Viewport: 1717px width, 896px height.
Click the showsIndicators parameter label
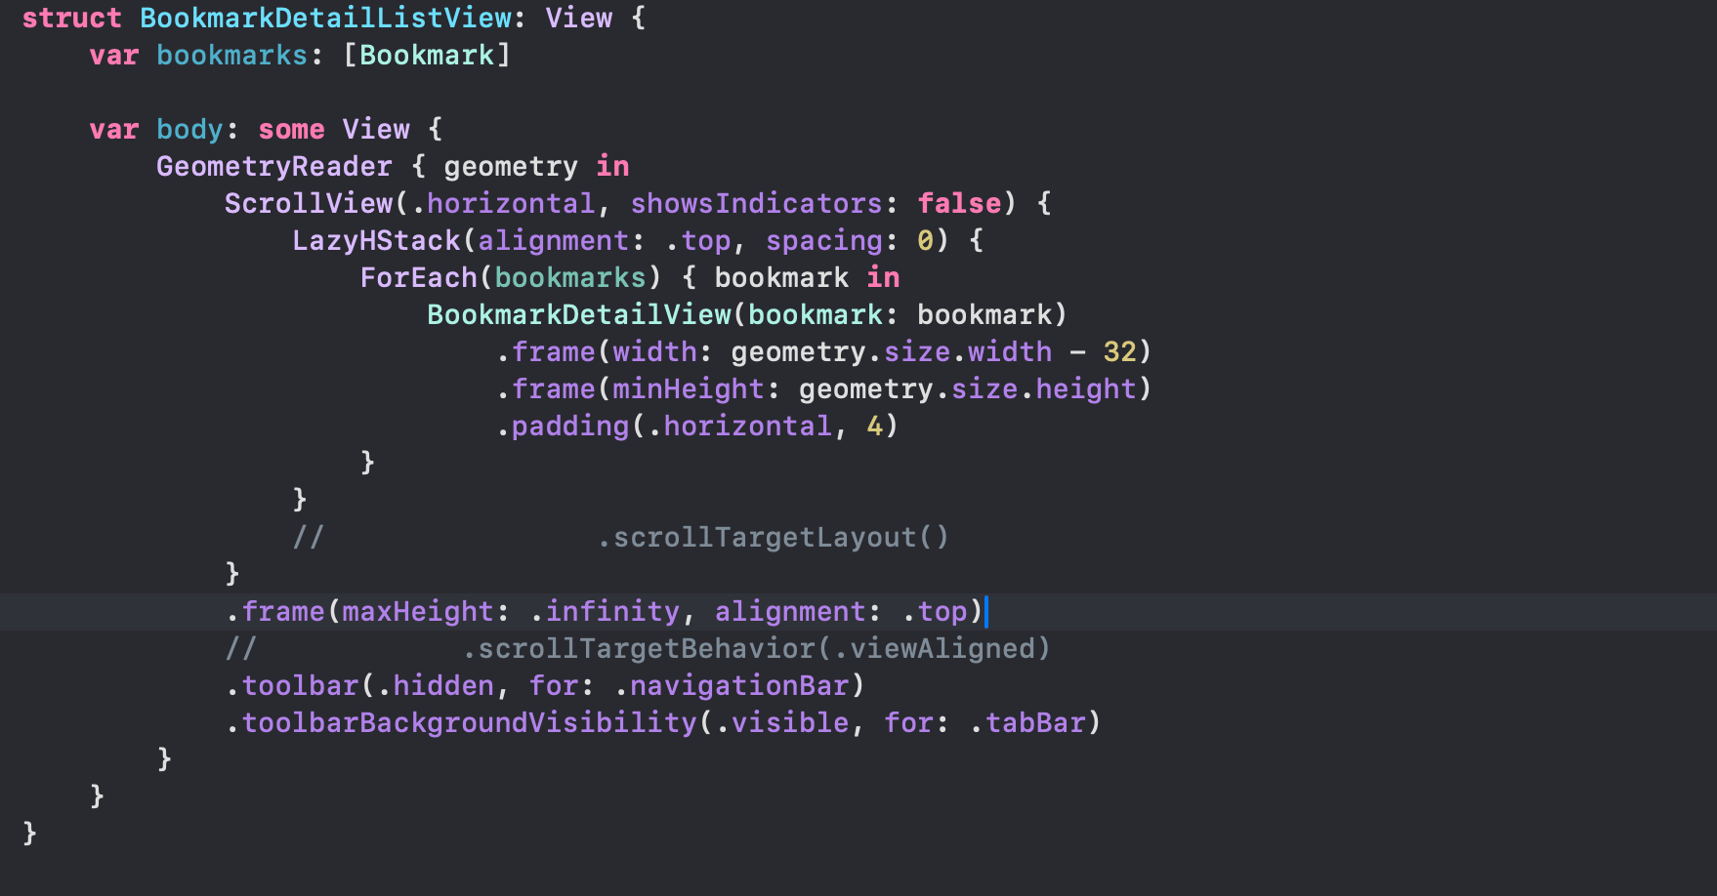point(756,204)
